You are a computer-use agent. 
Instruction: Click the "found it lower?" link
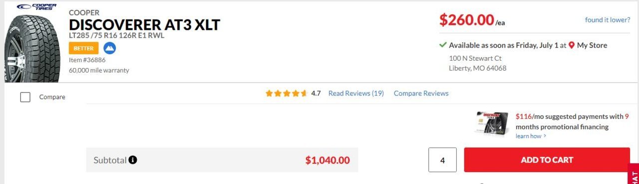(608, 20)
